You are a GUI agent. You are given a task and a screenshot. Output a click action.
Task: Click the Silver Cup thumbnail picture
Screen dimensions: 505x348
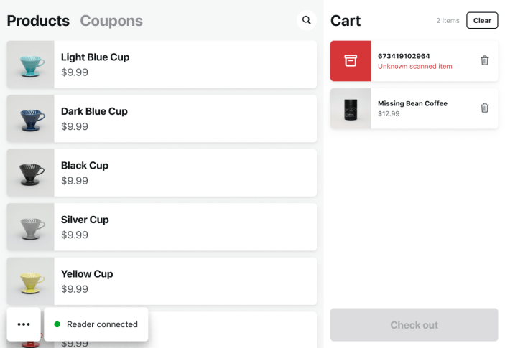[31, 227]
